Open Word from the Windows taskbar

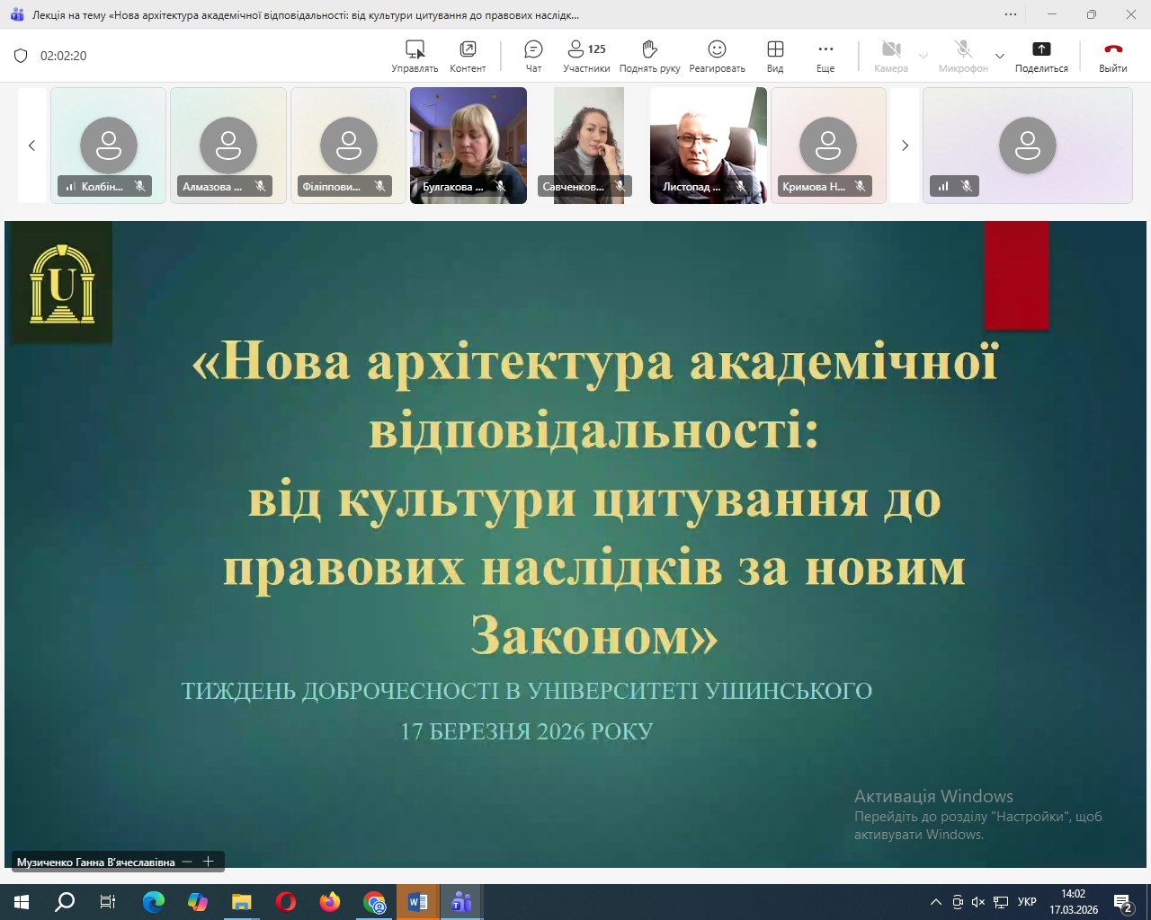coord(418,902)
